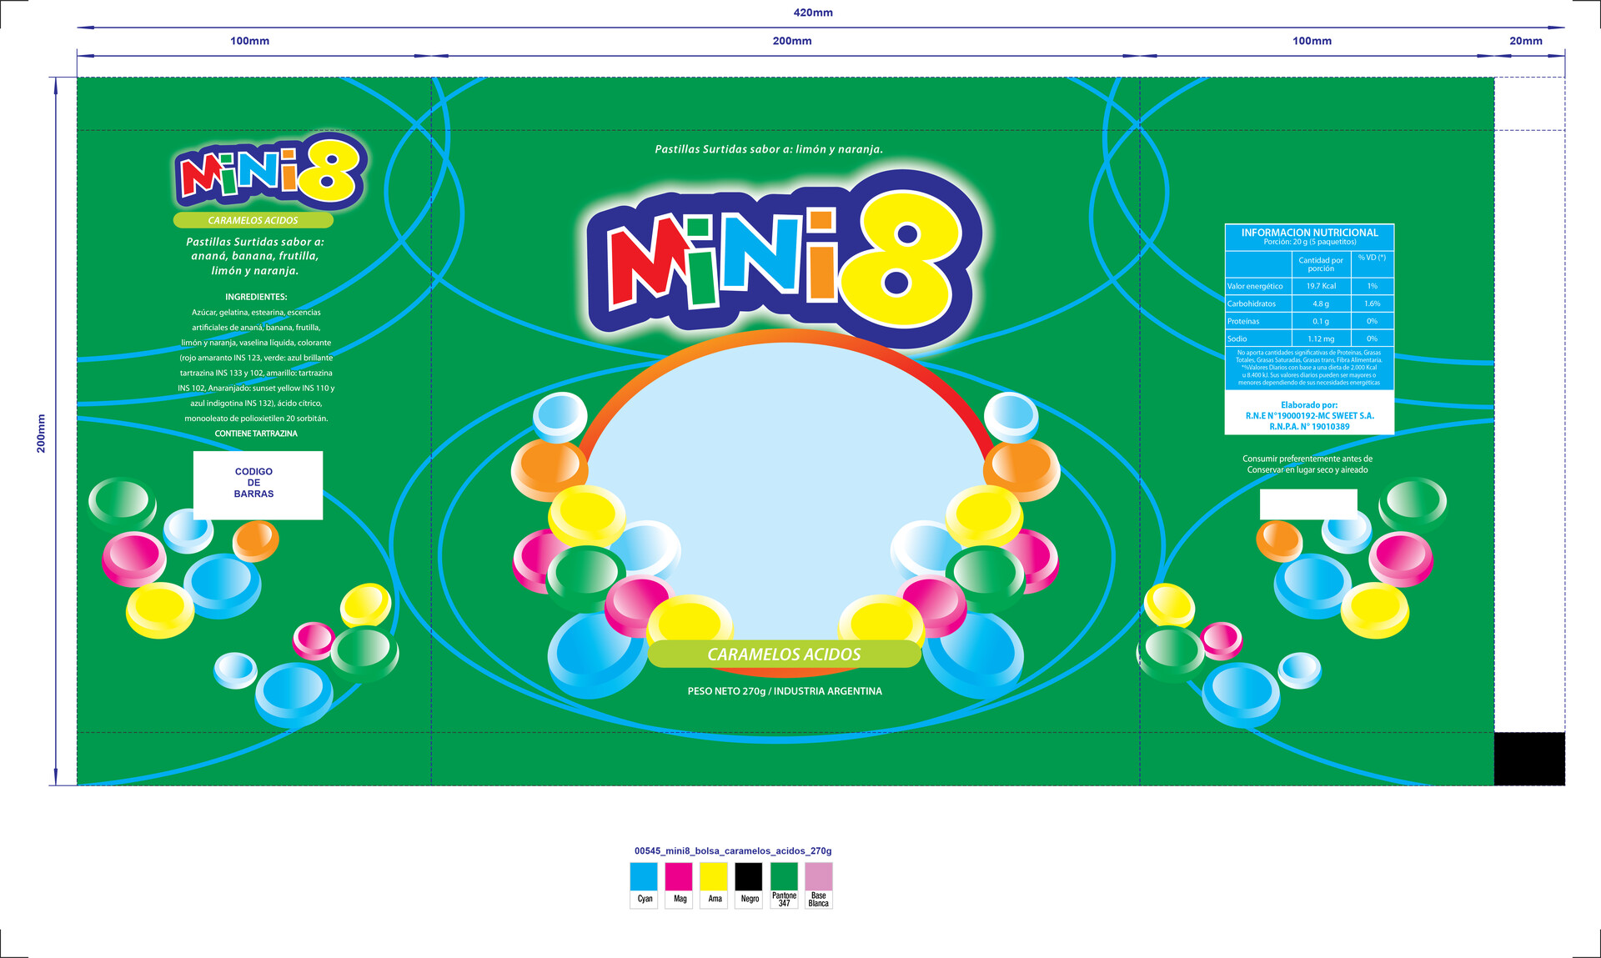Click the horizontal 200mm label above center panel
The image size is (1601, 958).
792,41
